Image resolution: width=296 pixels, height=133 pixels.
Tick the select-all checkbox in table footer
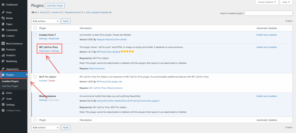[35, 120]
